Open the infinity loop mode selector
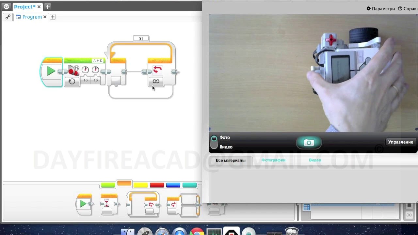This screenshot has height=235, width=418. coord(156,81)
